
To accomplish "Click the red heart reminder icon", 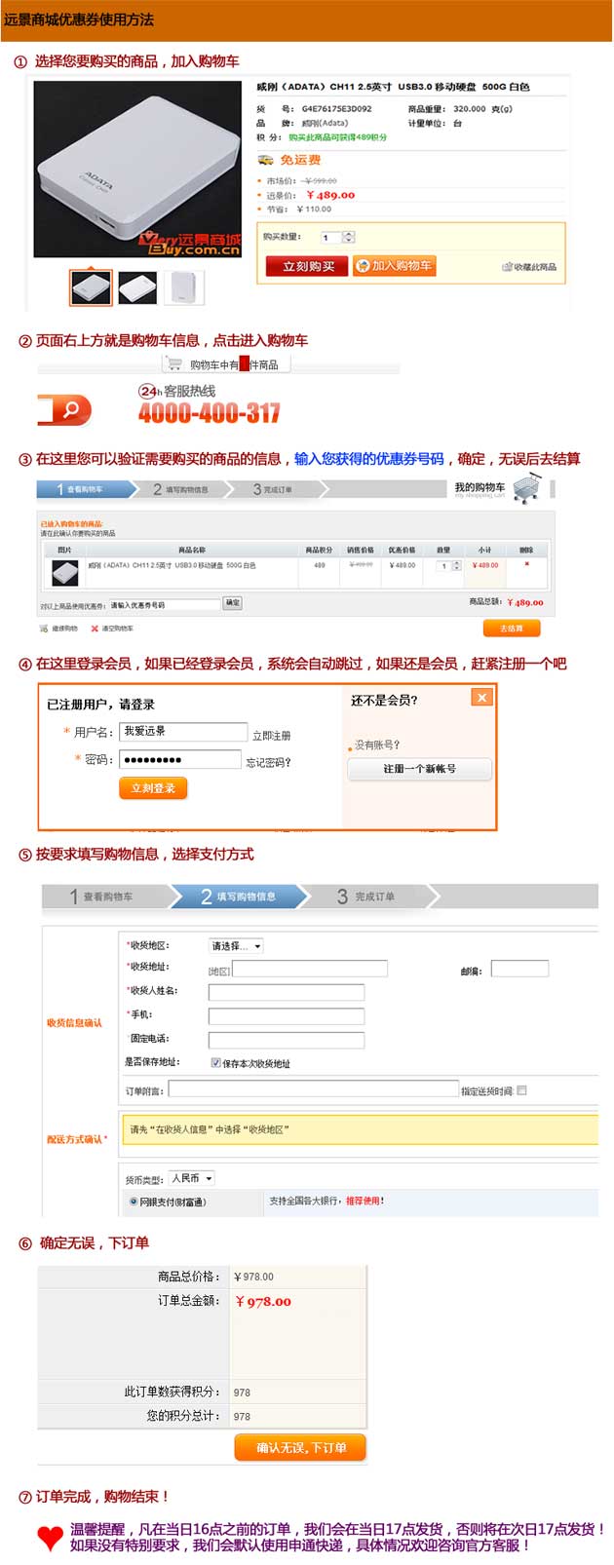I will coord(51,1539).
